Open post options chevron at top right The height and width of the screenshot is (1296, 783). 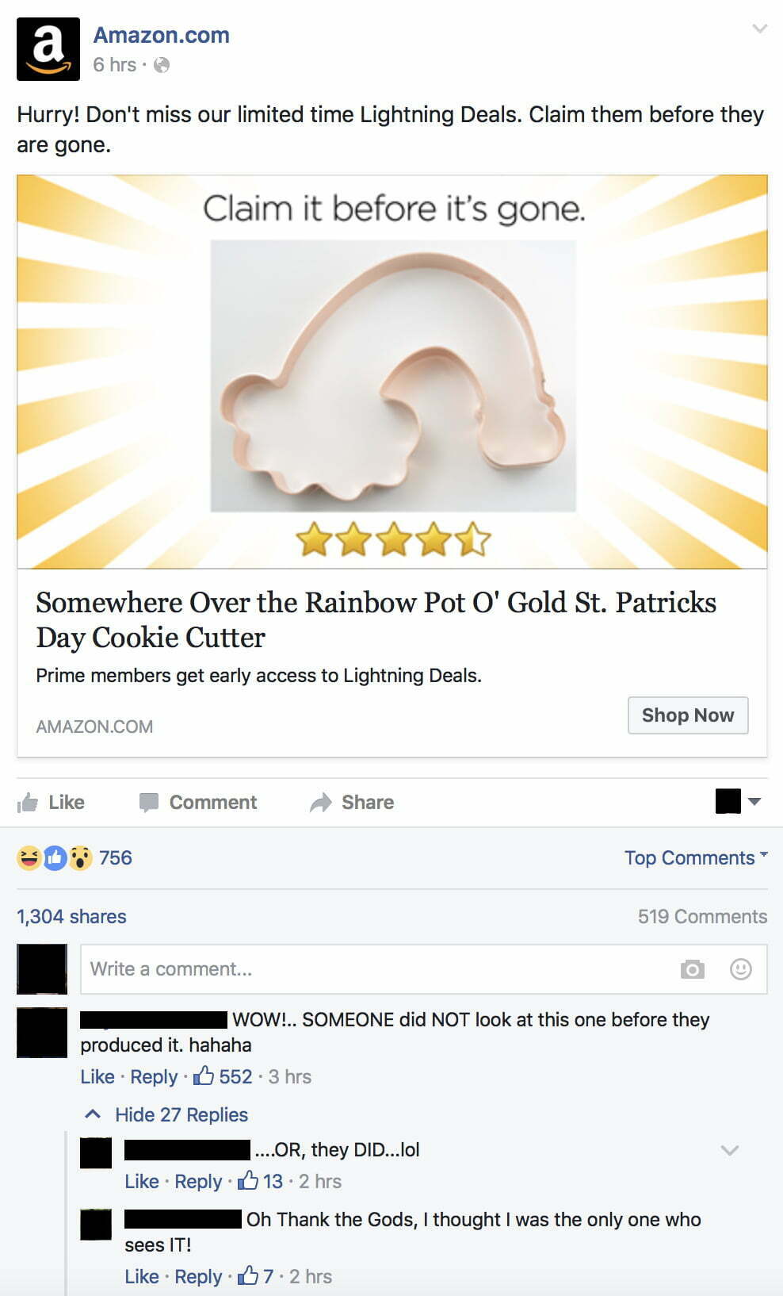[x=760, y=29]
